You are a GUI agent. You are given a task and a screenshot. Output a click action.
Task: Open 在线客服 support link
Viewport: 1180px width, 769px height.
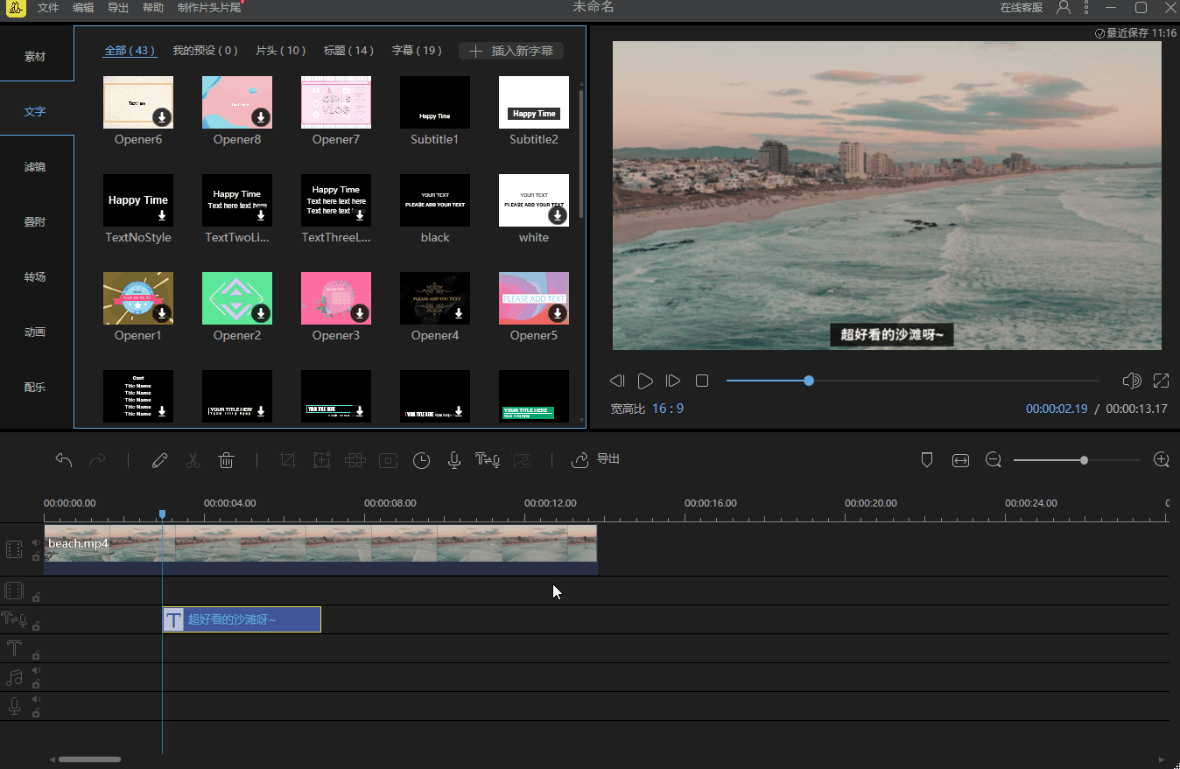(1022, 8)
